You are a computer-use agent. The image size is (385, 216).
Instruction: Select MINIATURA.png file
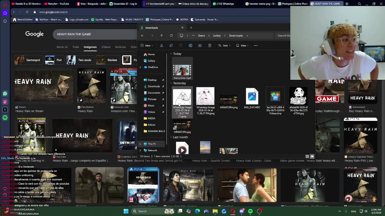229,101
